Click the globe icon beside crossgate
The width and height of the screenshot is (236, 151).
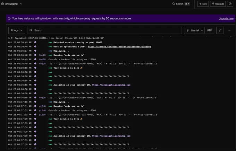pyautogui.click(x=2, y=4)
